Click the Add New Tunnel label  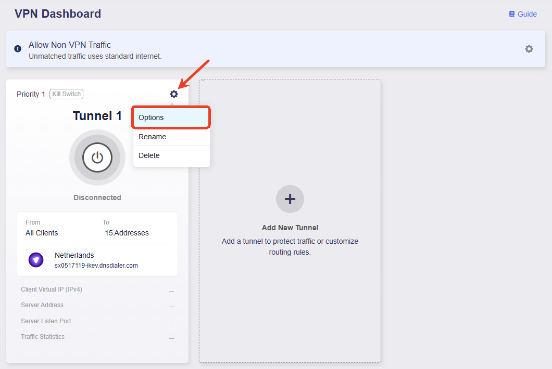290,228
